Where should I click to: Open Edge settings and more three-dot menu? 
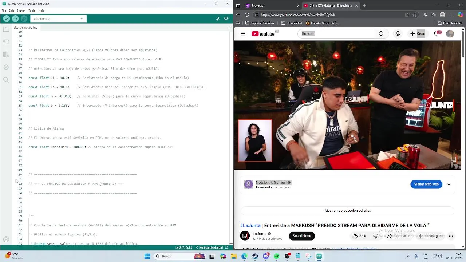click(451, 15)
